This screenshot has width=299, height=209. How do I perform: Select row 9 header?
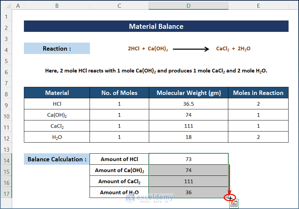(6, 104)
